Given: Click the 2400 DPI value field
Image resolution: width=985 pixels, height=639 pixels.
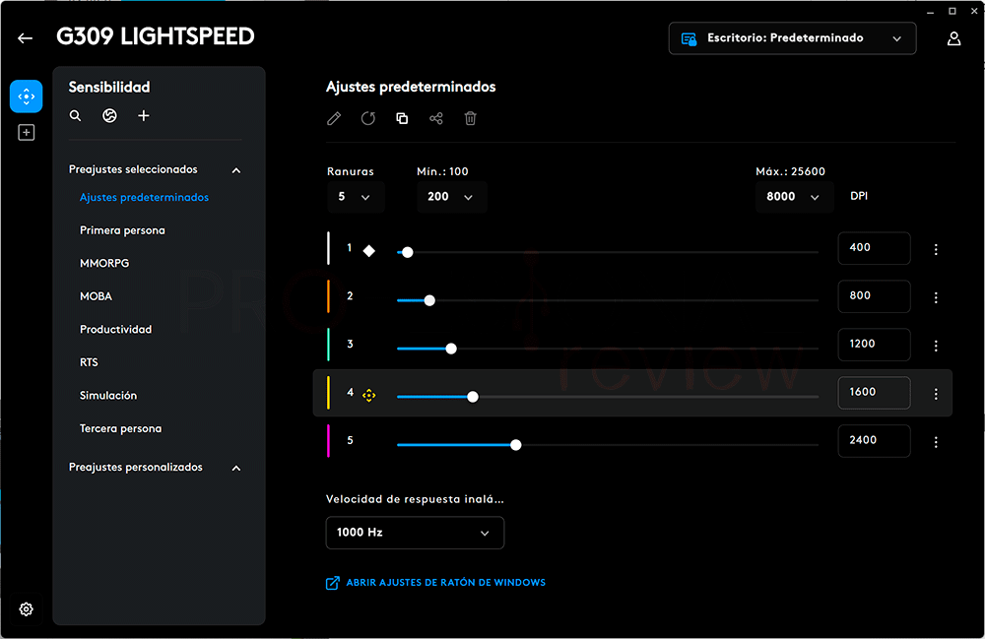Looking at the screenshot, I should (874, 441).
